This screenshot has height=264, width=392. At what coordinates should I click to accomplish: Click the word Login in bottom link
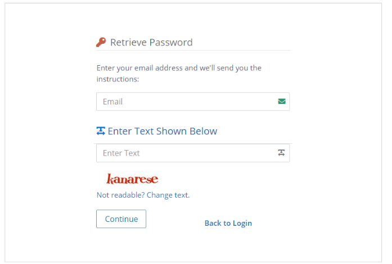pyautogui.click(x=242, y=223)
